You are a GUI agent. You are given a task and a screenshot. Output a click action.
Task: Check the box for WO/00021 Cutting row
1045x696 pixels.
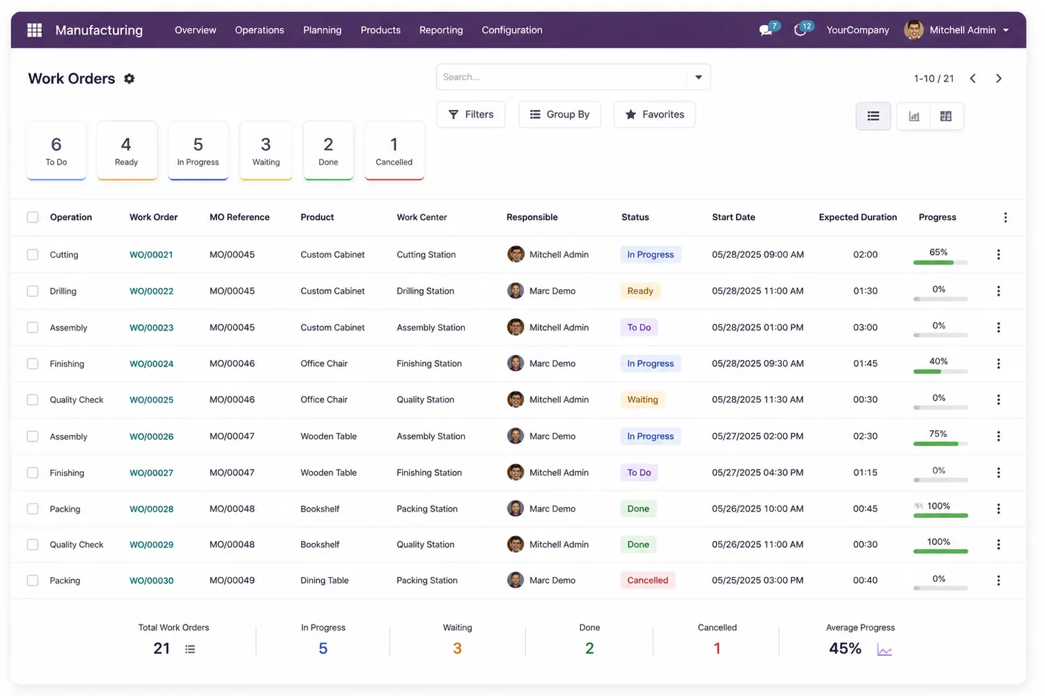[33, 255]
